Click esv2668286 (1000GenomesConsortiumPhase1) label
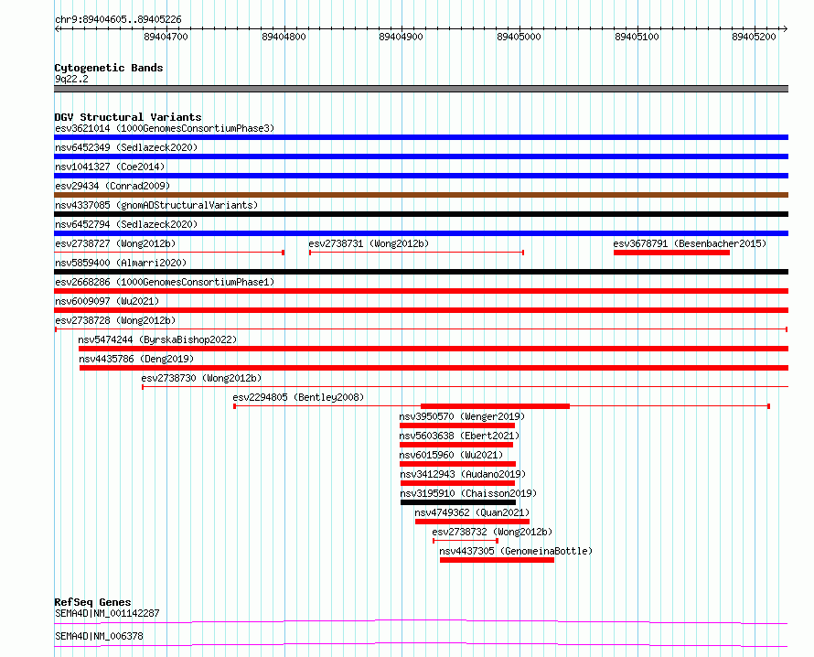 165,282
